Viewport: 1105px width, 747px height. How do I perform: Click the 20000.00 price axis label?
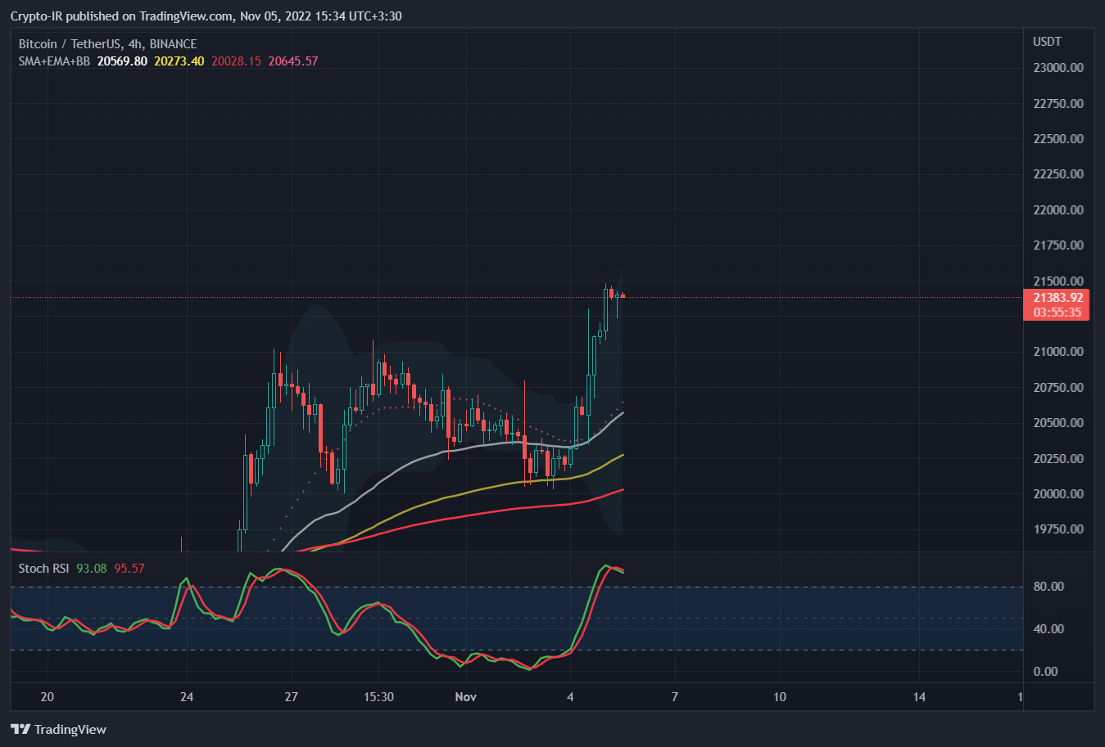click(x=1058, y=494)
